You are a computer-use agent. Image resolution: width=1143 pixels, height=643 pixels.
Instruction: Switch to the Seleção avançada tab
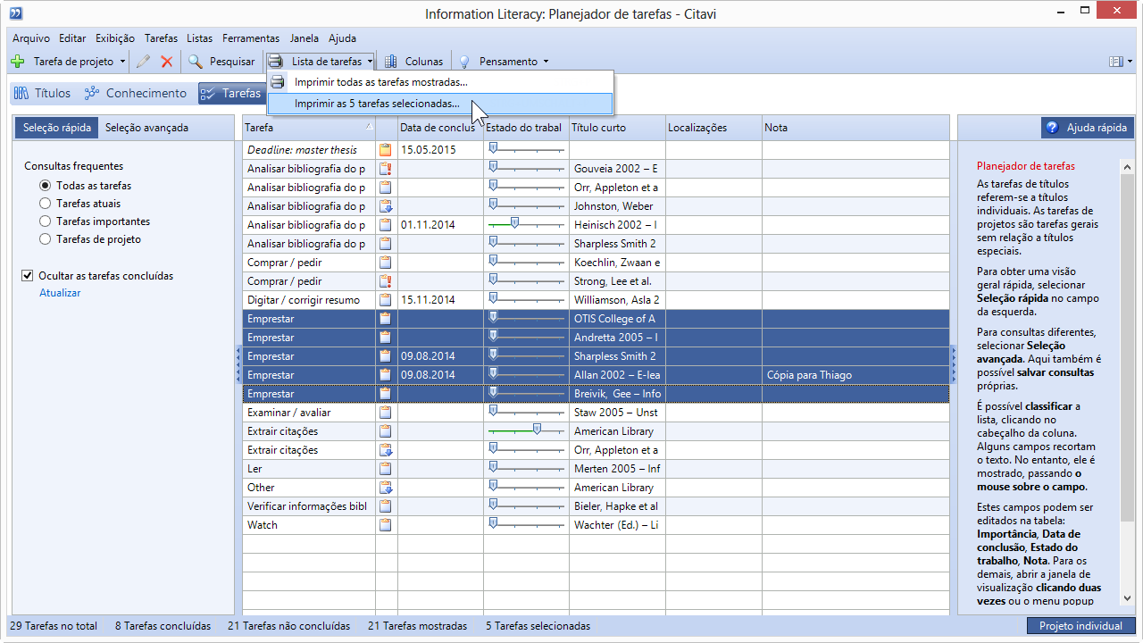146,128
